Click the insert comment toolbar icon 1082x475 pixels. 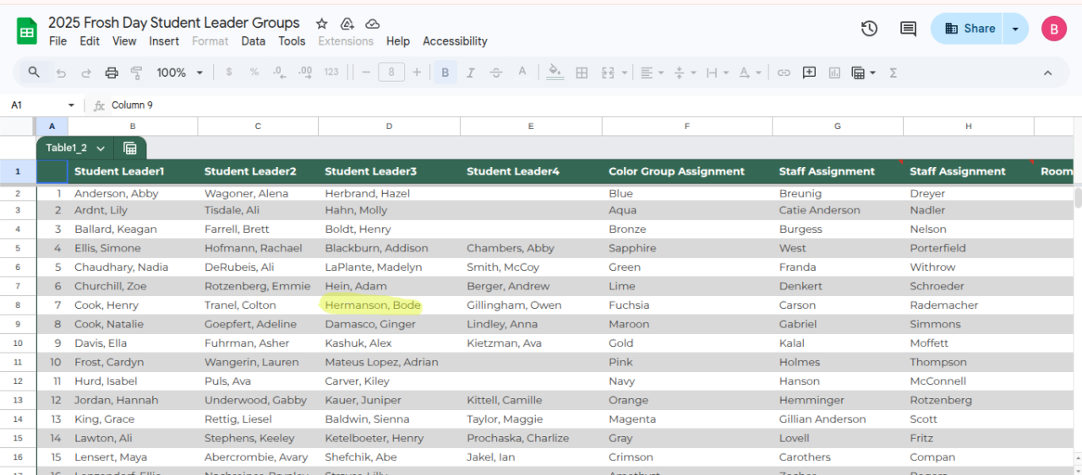[x=809, y=73]
